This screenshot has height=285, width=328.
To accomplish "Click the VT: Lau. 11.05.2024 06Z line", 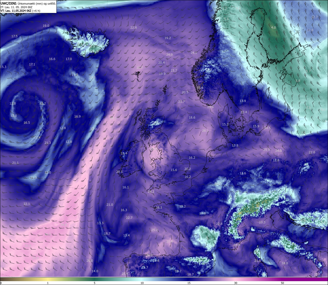I will pos(20,11).
